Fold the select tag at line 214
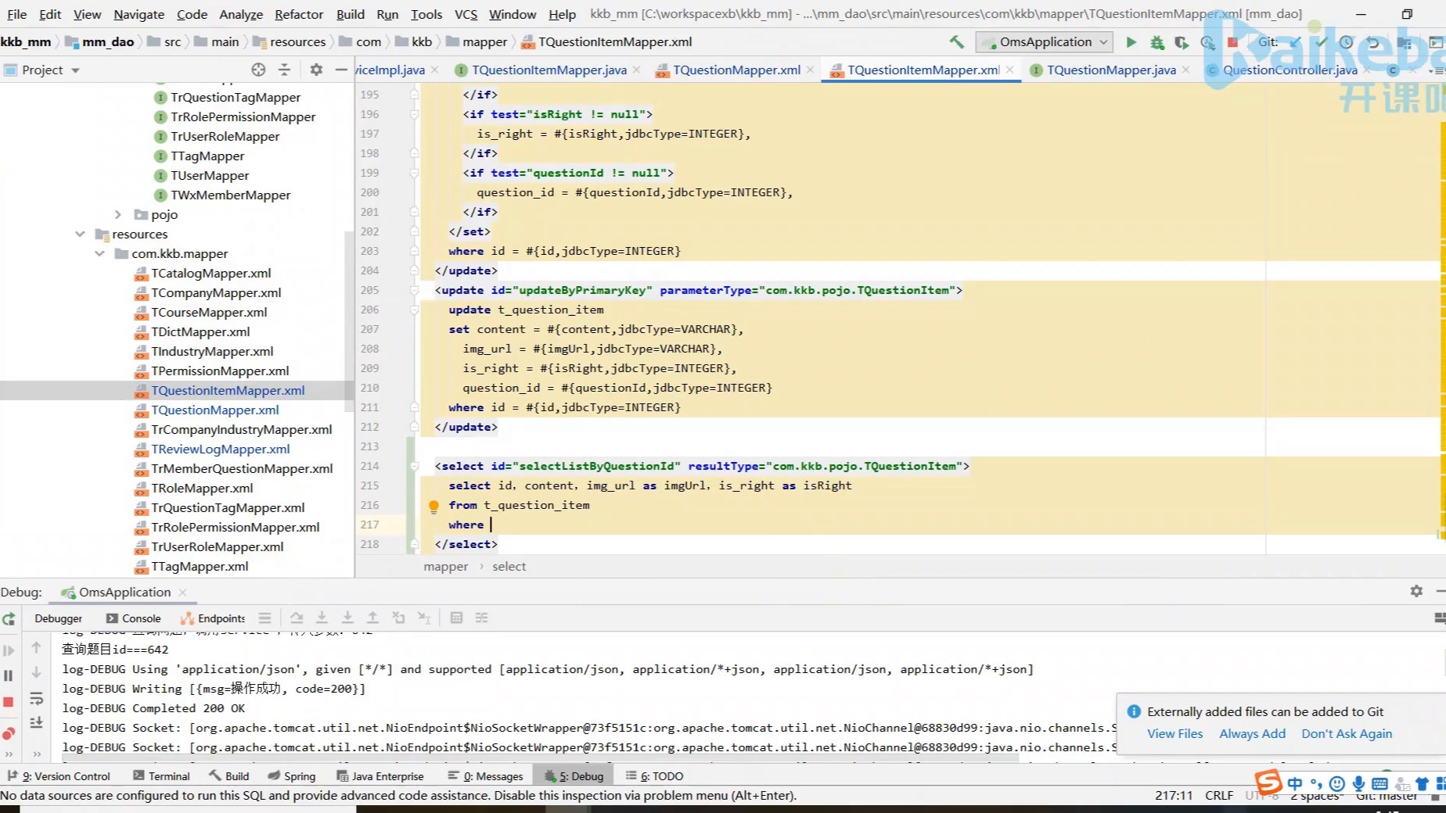Image resolution: width=1446 pixels, height=813 pixels. tap(415, 466)
